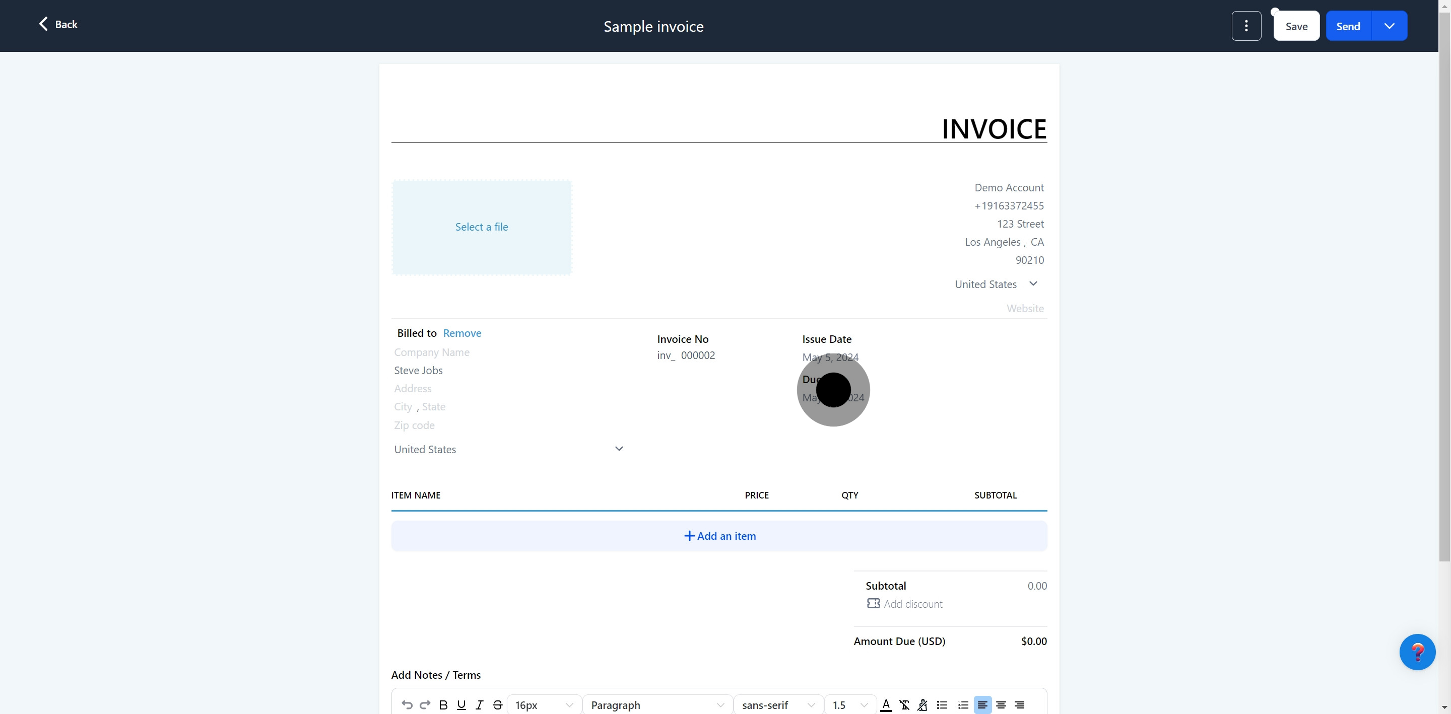Screen dimensions: 1451x714
Task: Click the clear formatting icon
Action: (x=904, y=704)
